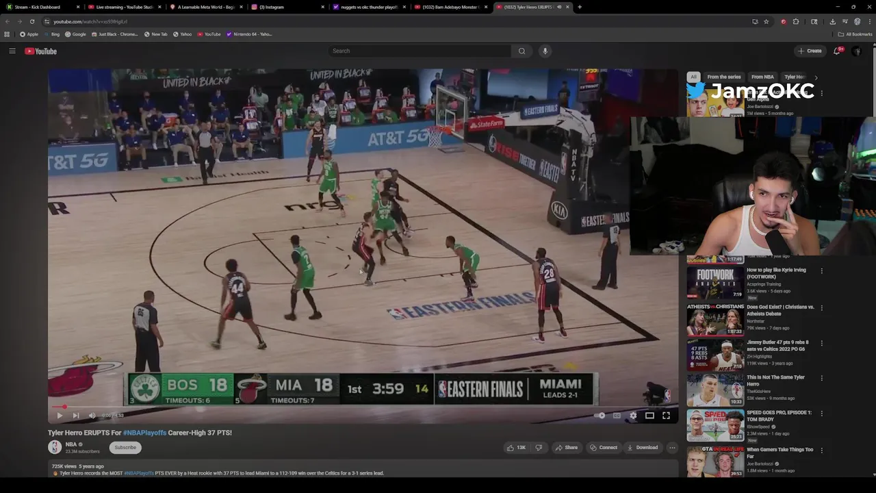Open player settings gear
876x493 pixels.
pos(633,415)
